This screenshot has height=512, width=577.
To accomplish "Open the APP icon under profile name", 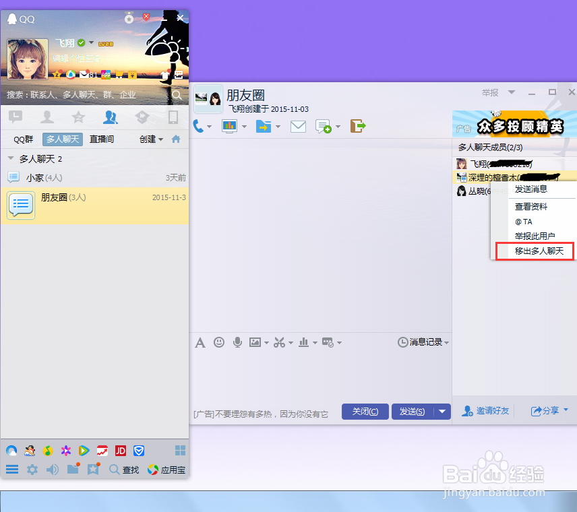I will click(106, 75).
